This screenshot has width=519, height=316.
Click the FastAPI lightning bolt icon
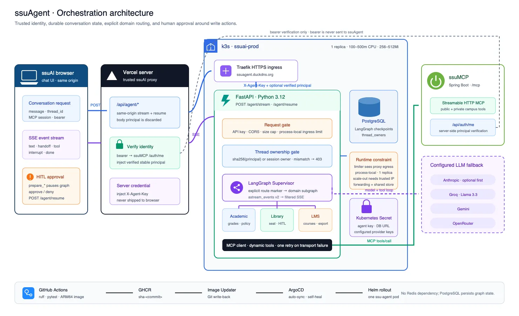(225, 100)
